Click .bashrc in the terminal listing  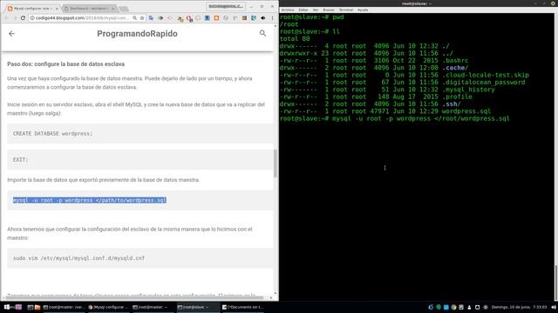click(455, 61)
